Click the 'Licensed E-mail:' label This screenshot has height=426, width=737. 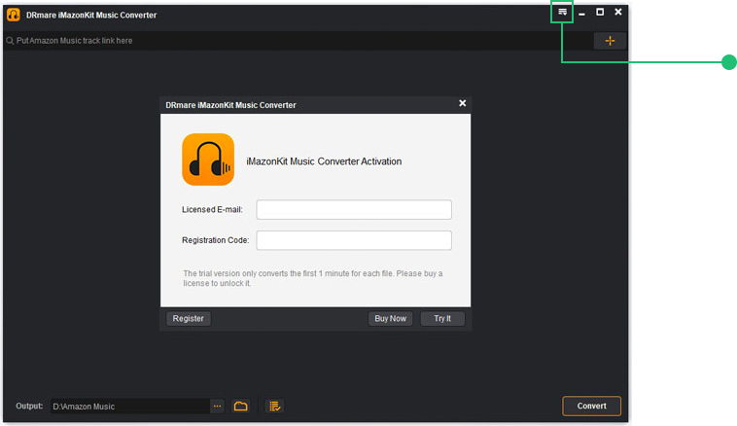(213, 210)
